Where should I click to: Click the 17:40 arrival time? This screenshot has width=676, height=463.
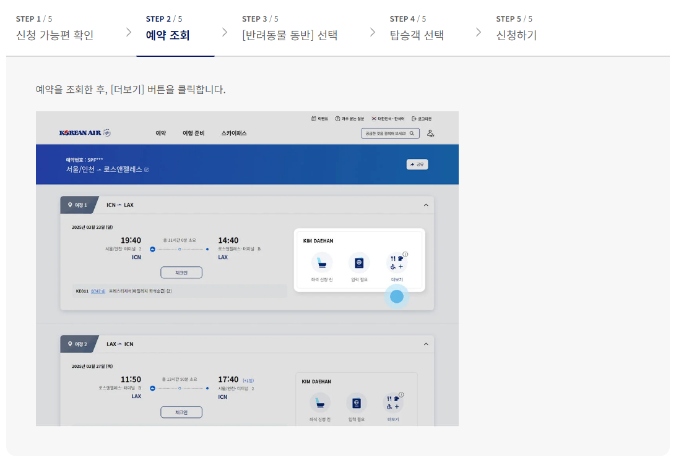(x=228, y=380)
